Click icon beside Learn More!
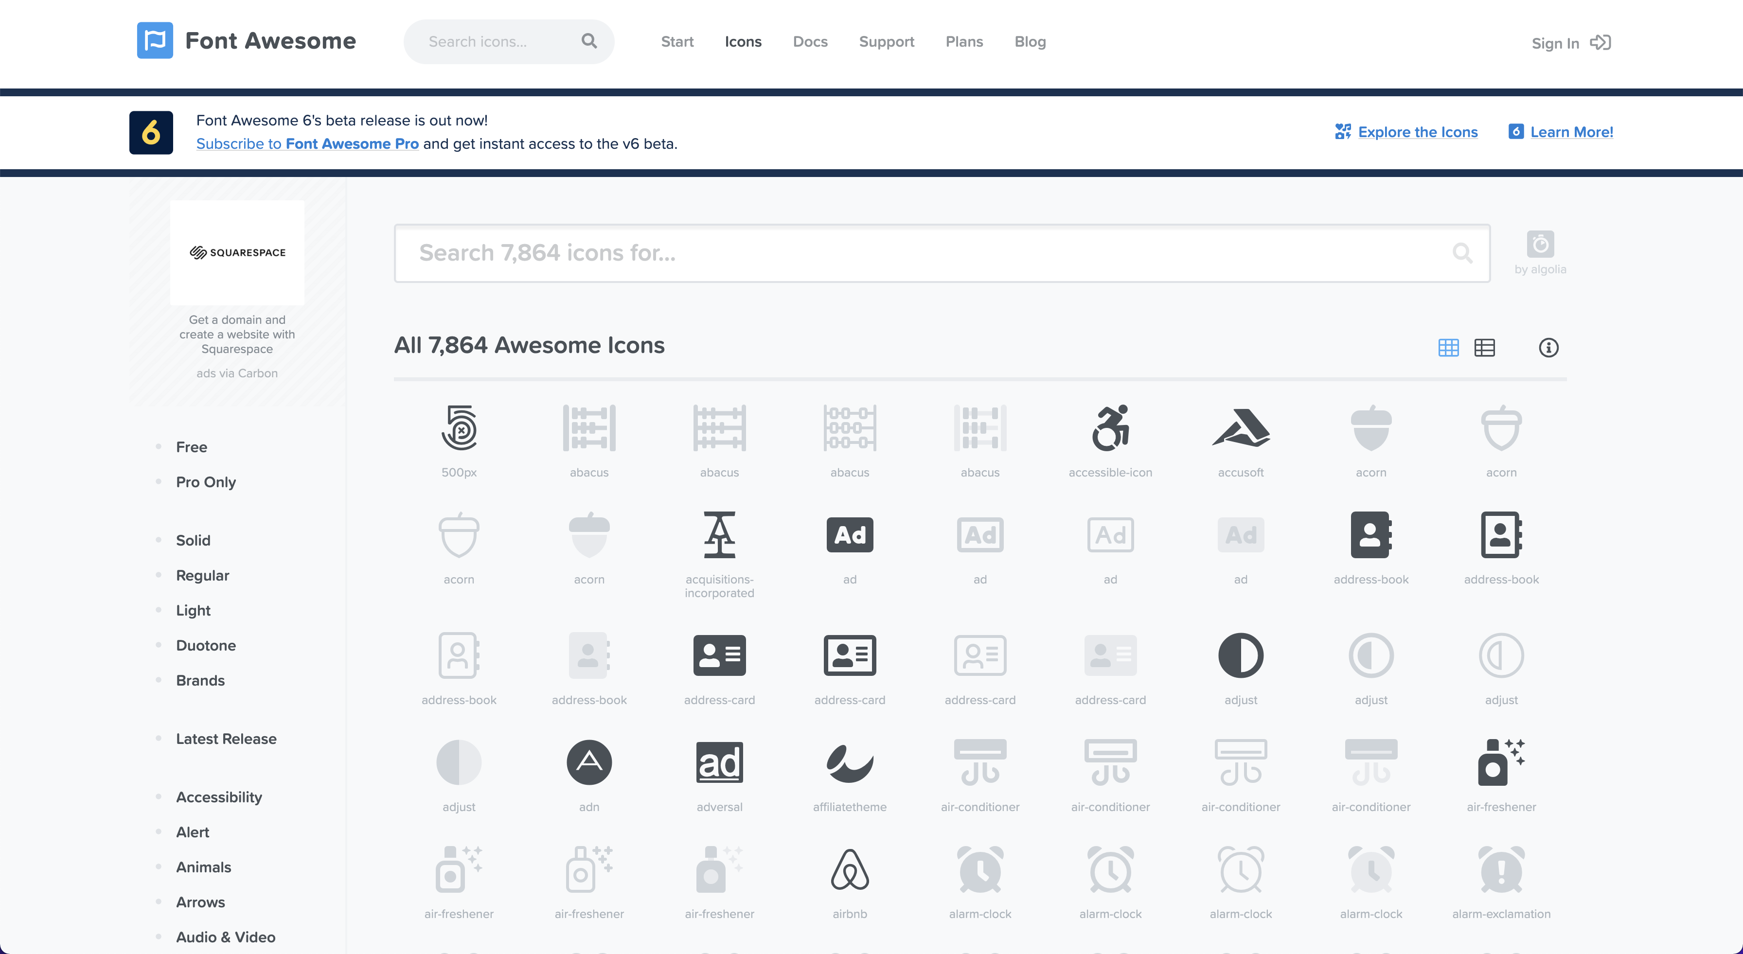 (1516, 132)
